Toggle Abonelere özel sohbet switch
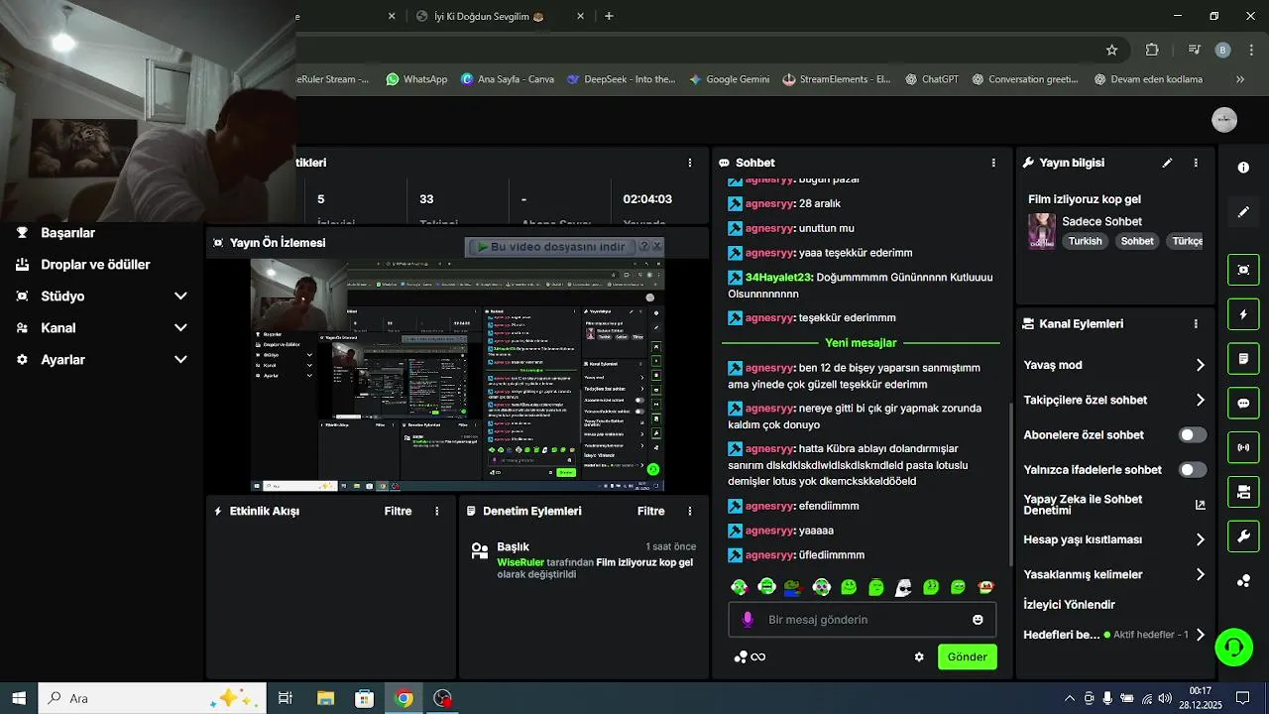 pyautogui.click(x=1193, y=435)
